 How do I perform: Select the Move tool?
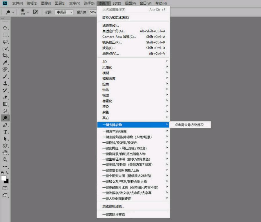(x=5, y=28)
